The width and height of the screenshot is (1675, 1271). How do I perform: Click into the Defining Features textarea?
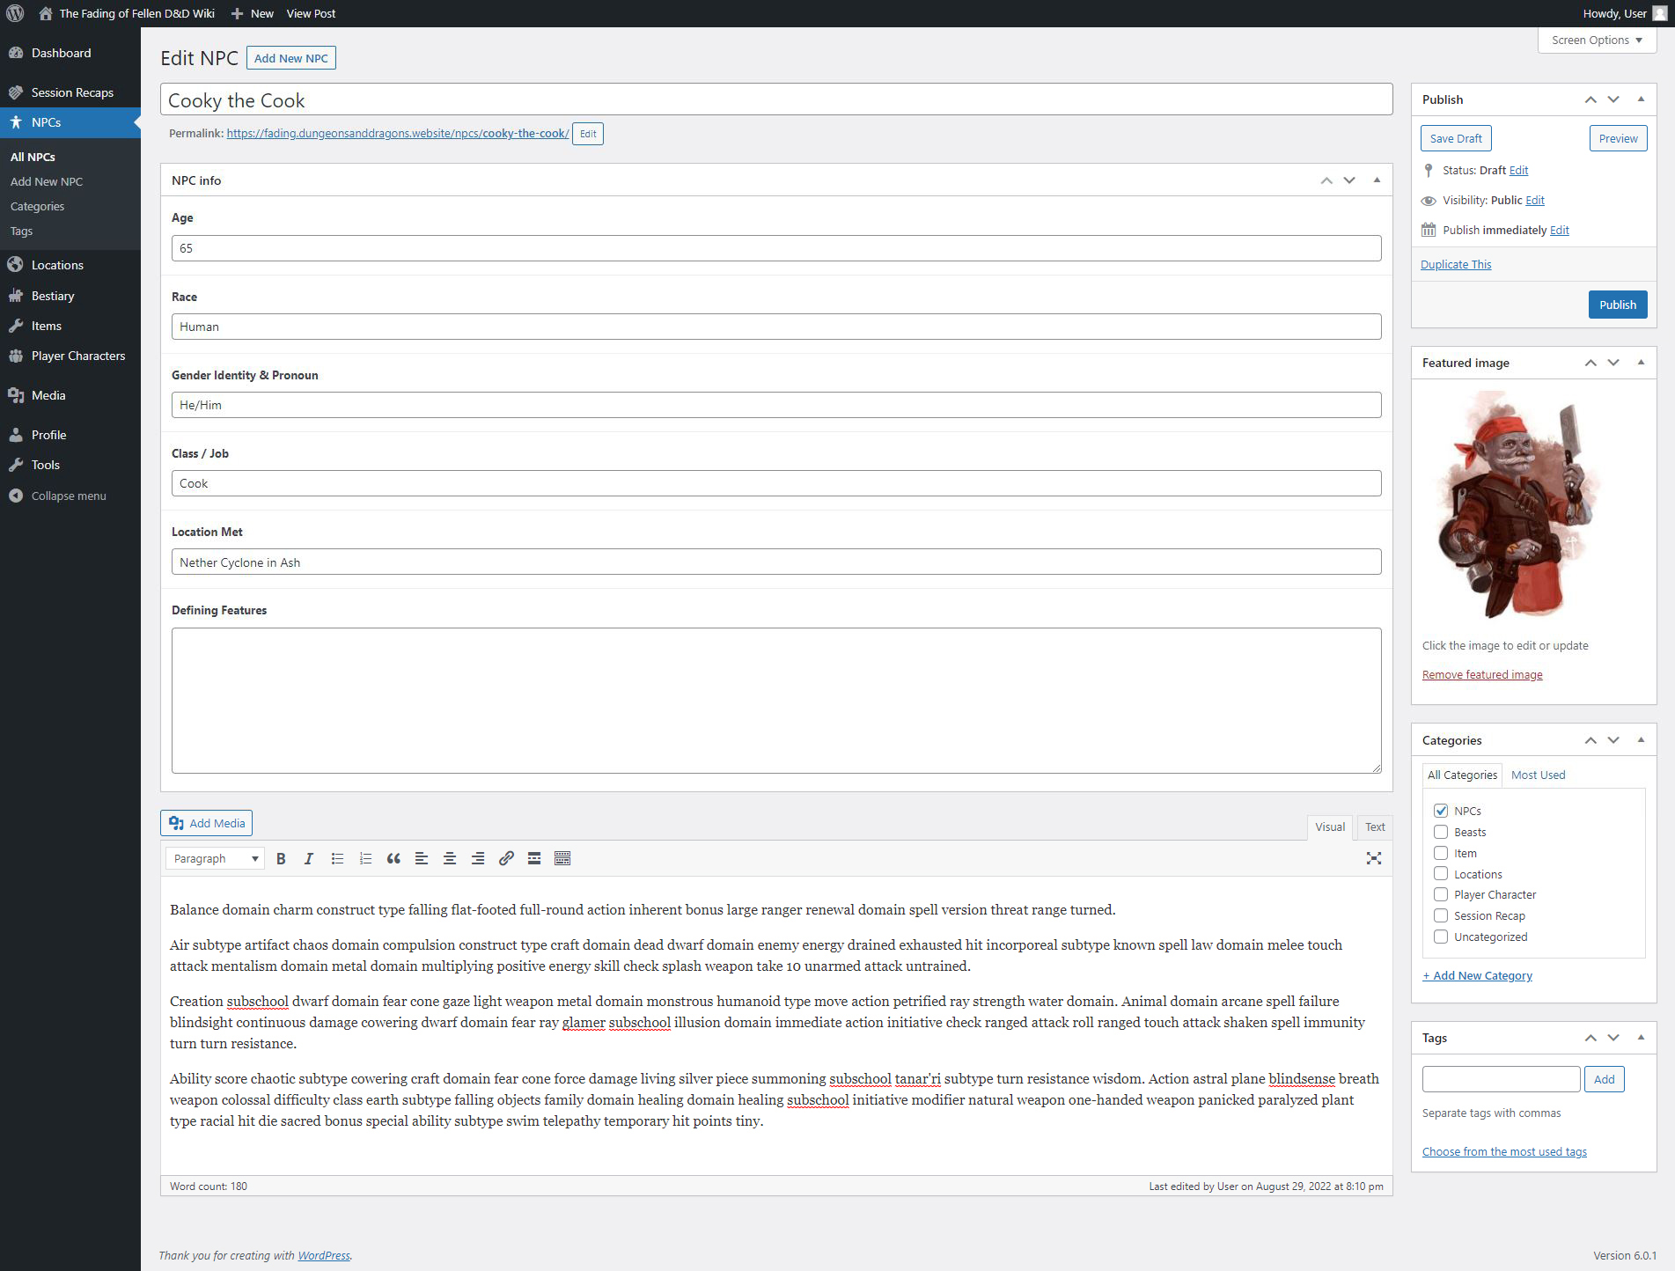[775, 701]
